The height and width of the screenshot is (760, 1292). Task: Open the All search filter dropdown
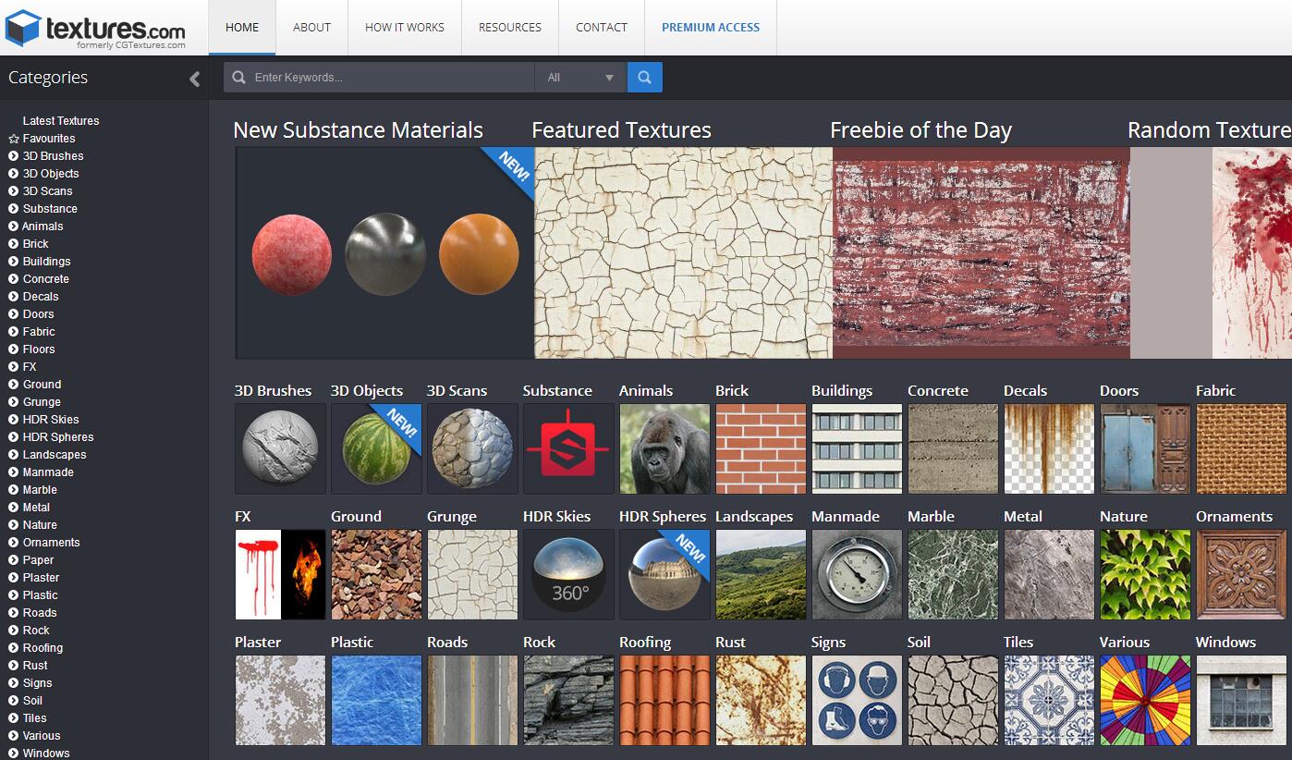click(580, 78)
